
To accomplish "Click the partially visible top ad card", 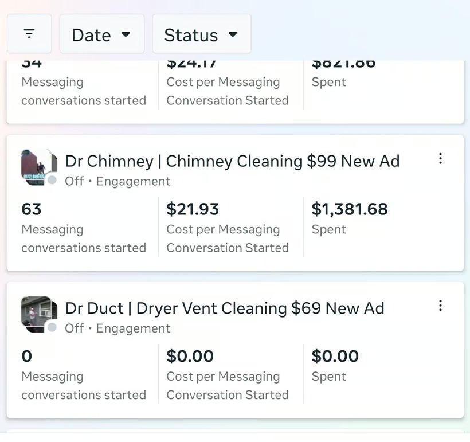I will click(x=235, y=91).
